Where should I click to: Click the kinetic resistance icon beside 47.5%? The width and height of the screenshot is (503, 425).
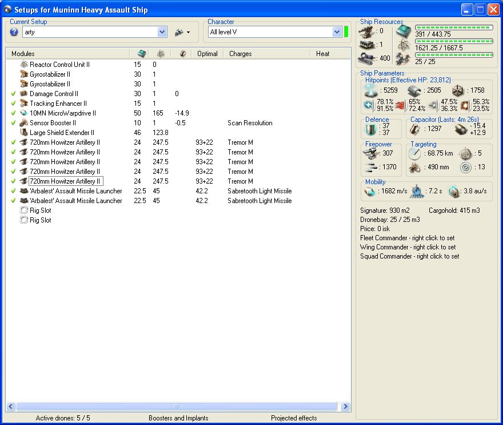point(433,105)
